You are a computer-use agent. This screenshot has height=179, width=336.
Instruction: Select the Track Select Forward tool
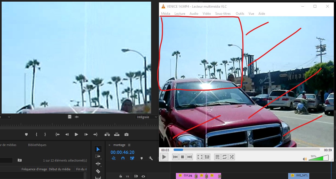tap(98, 156)
